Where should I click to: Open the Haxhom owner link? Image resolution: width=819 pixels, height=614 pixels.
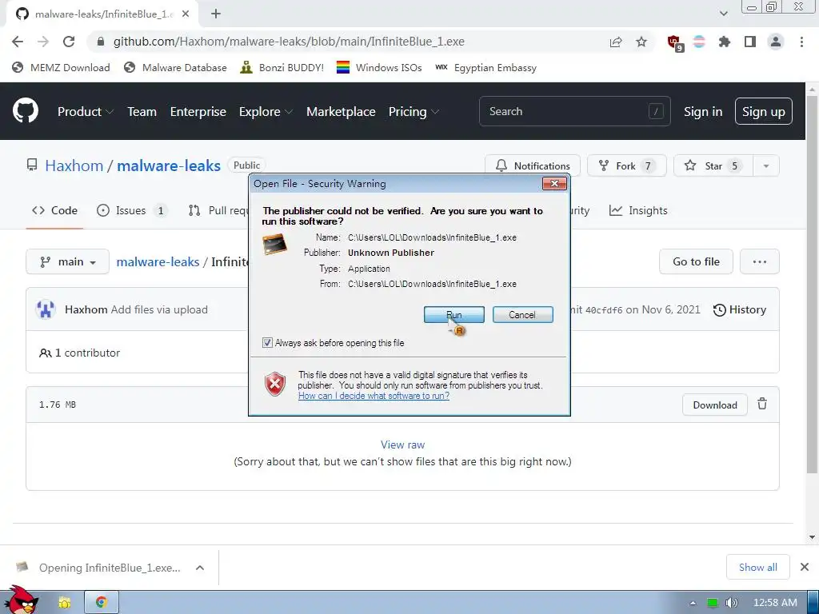click(x=74, y=165)
